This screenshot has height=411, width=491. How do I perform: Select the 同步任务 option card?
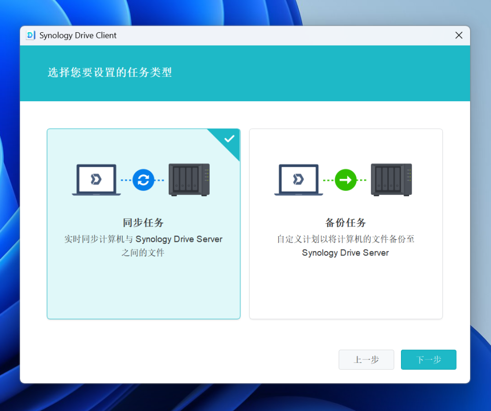(x=143, y=286)
